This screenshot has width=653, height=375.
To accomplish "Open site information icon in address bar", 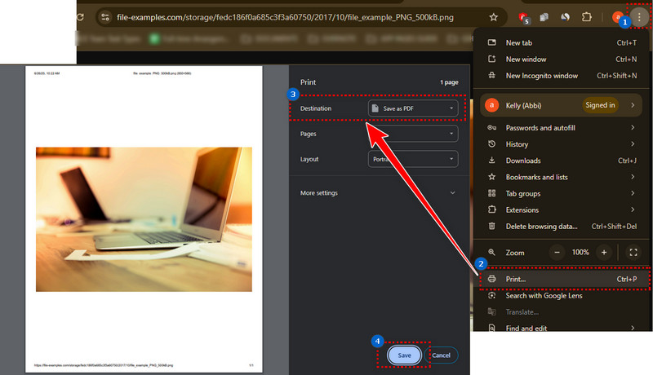I will (105, 17).
